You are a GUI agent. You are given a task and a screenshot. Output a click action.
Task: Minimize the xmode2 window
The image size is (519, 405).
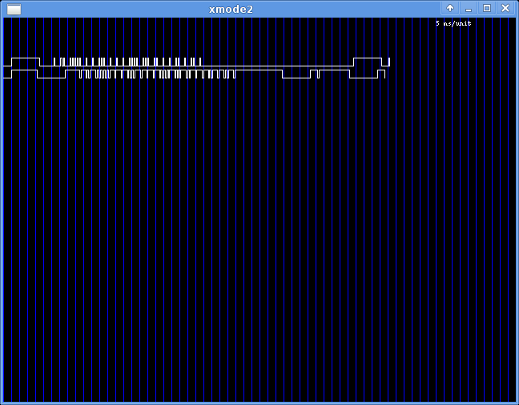(x=468, y=8)
